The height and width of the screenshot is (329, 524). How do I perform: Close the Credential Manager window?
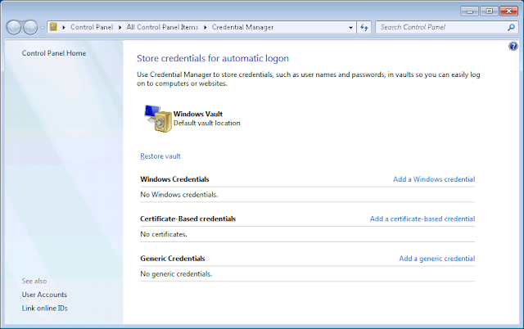[508, 11]
